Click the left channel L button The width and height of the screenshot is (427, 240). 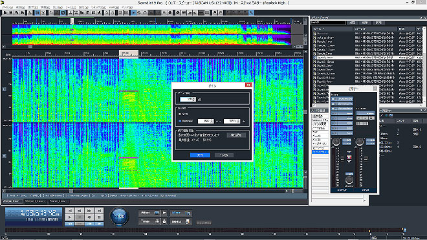(x=5, y=89)
